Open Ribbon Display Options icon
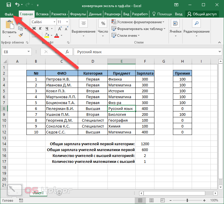Screen dimensions: 224x204 pos(176,5)
